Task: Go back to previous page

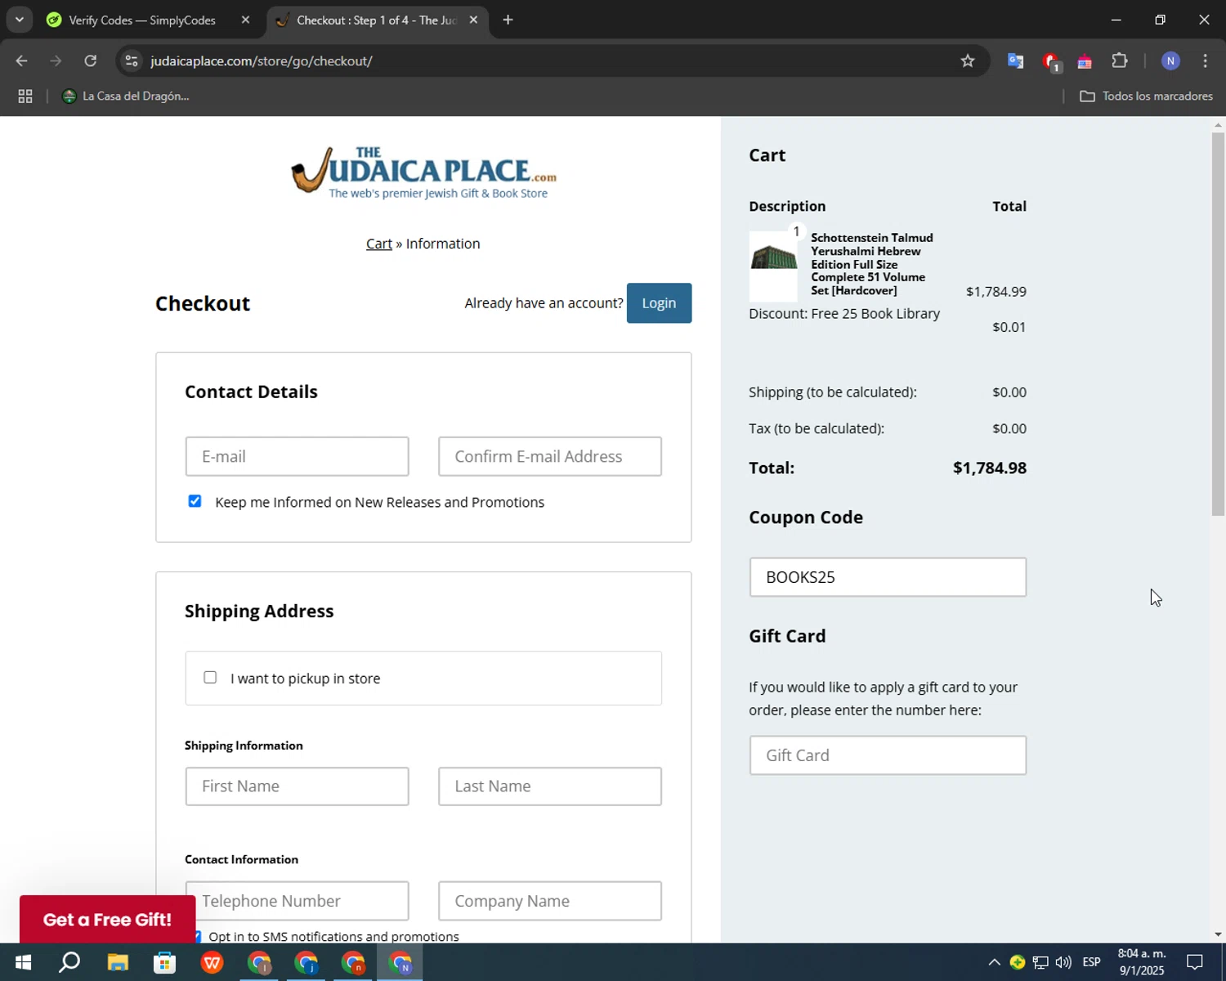Action: pyautogui.click(x=22, y=60)
